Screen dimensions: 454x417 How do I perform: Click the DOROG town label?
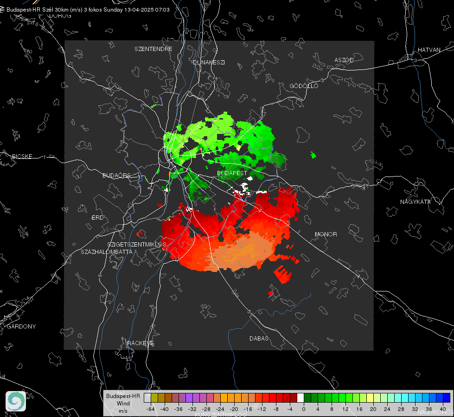click(x=60, y=16)
